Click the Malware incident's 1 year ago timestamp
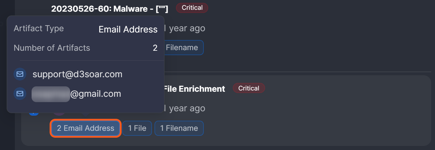This screenshot has width=435, height=150. click(185, 28)
